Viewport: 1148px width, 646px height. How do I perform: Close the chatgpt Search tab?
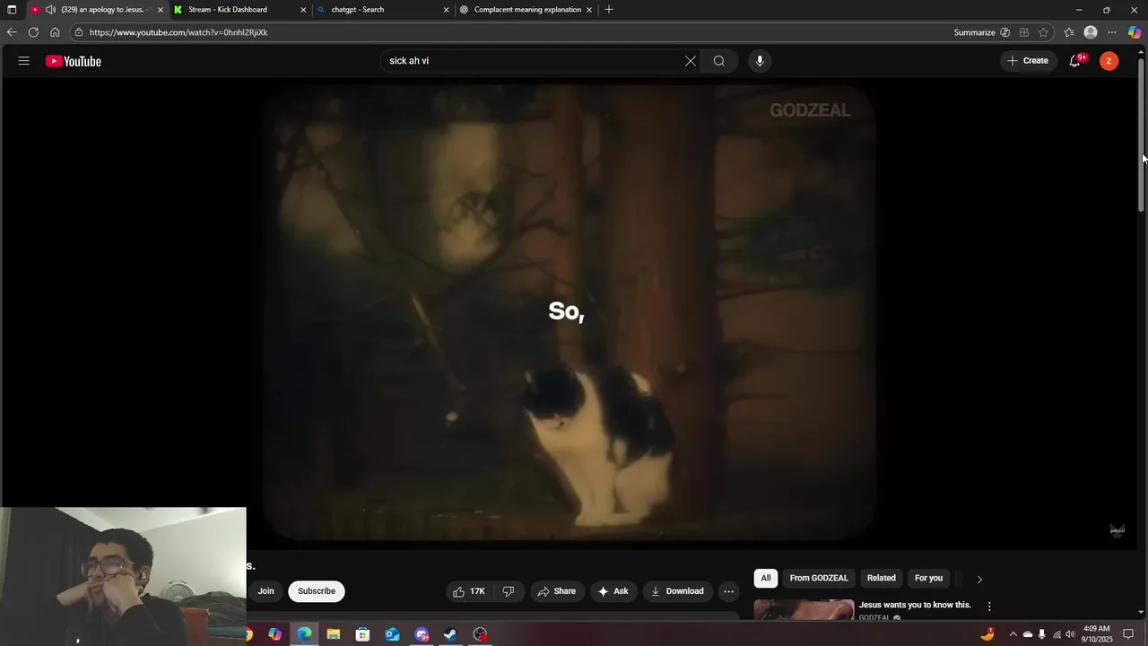pos(446,10)
